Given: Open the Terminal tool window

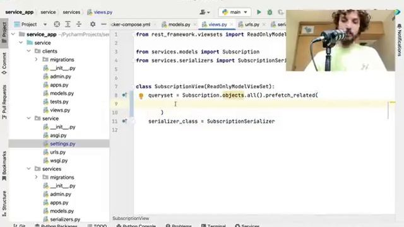Looking at the screenshot, I should click(x=213, y=226).
